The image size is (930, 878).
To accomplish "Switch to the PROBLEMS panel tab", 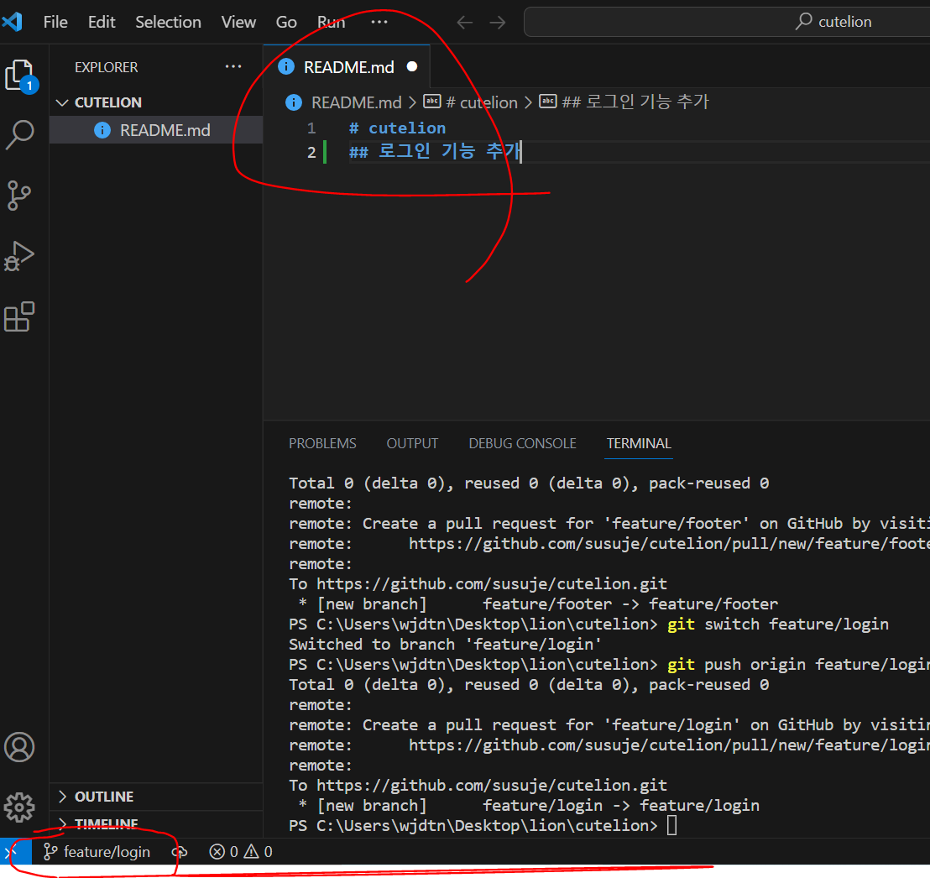I will [322, 443].
